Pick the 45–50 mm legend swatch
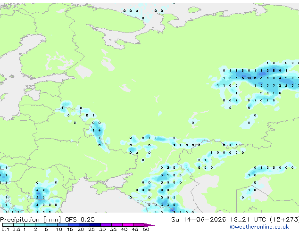The image size is (299, 231). pos(139,225)
